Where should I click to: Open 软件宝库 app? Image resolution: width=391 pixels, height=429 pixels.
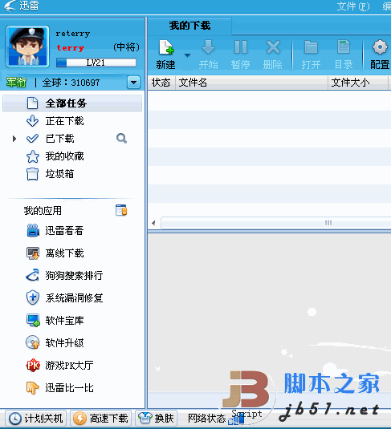click(x=65, y=321)
